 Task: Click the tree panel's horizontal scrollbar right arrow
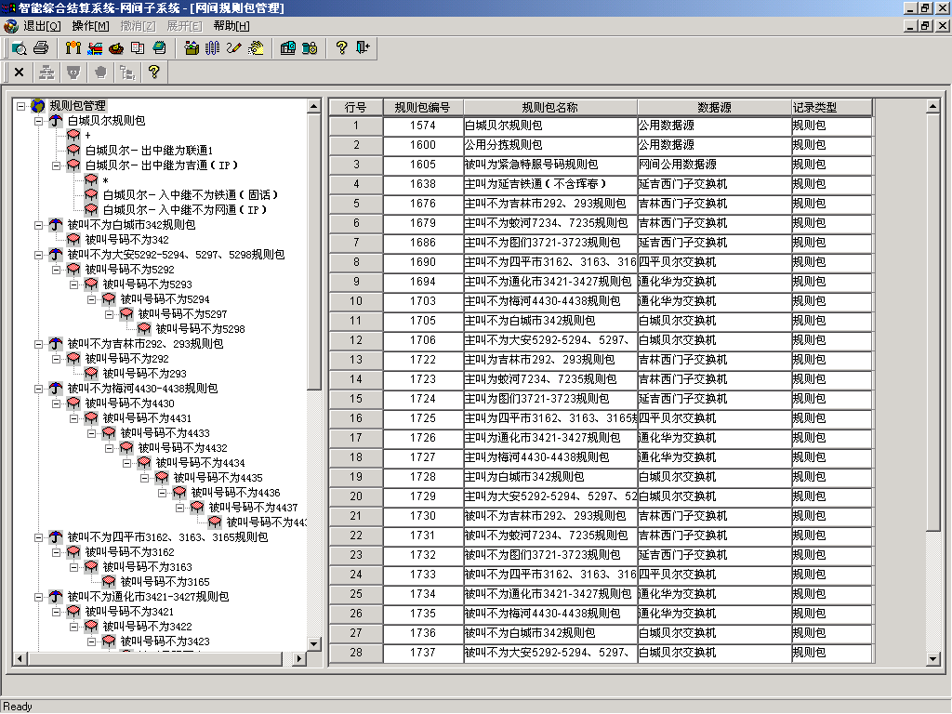click(x=299, y=659)
